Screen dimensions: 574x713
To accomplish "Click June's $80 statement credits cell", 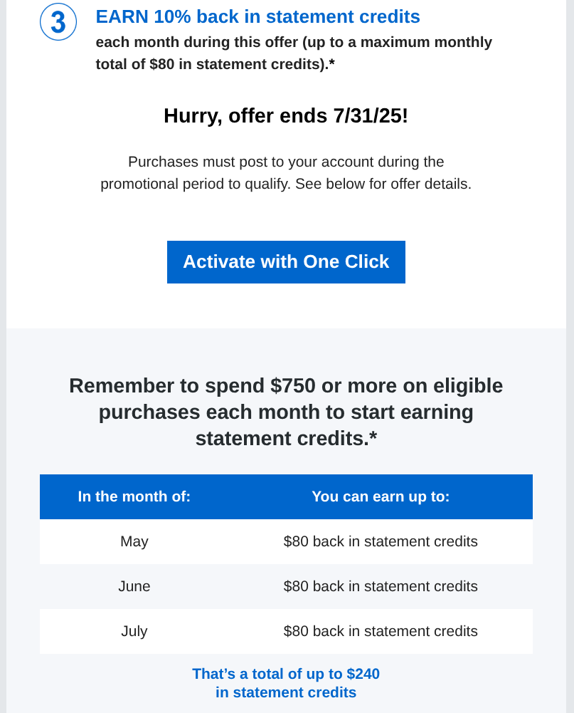I will pos(381,586).
